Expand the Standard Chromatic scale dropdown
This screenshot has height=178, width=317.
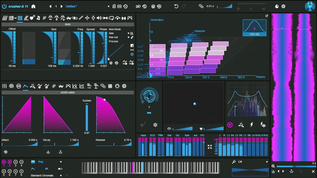(61, 175)
